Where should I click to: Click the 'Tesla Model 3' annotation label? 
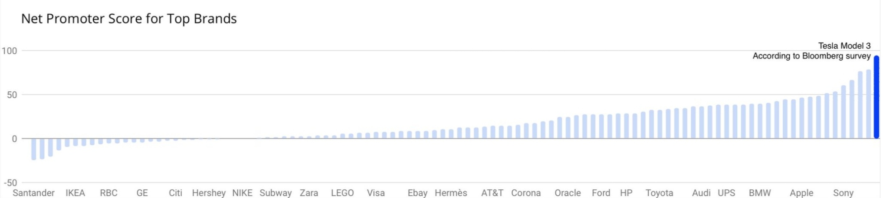coord(844,45)
